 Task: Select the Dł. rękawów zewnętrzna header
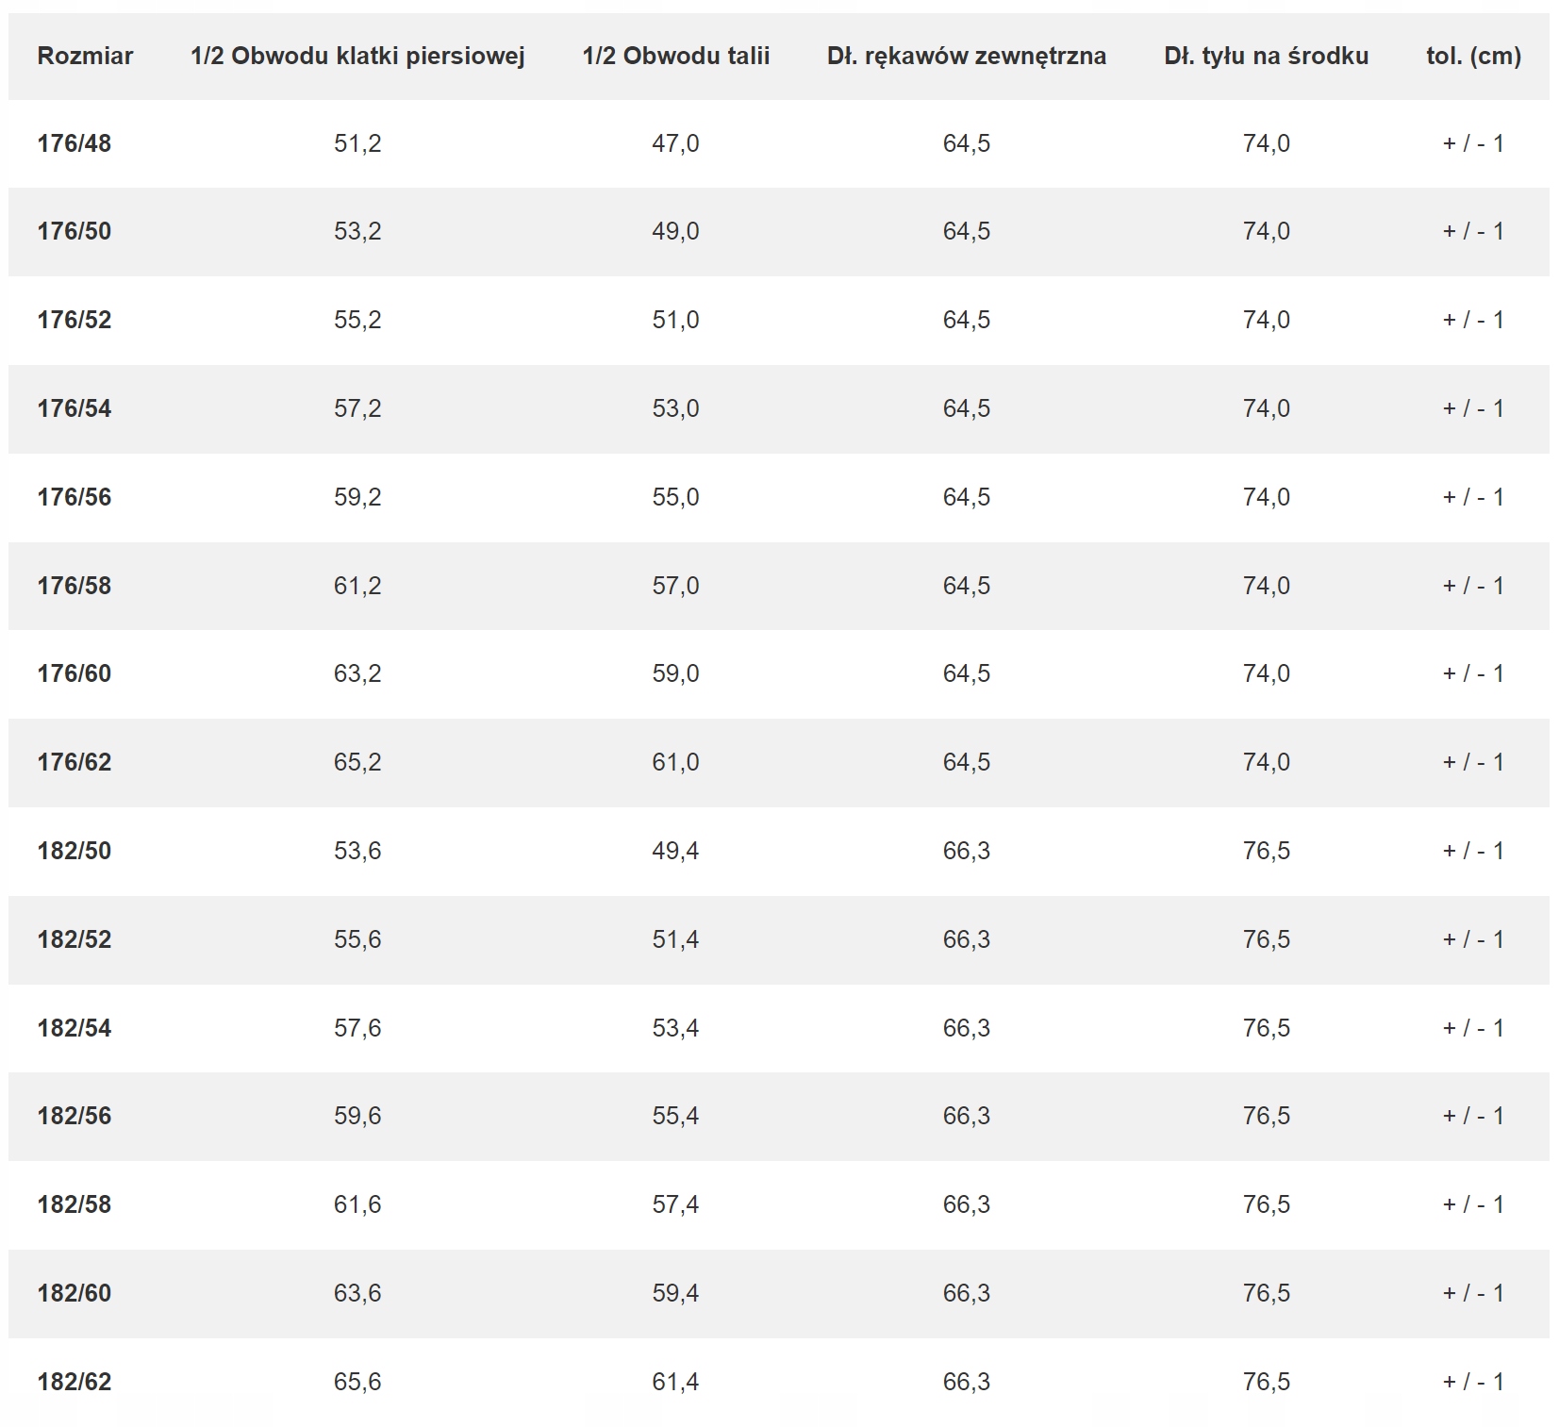tap(967, 56)
